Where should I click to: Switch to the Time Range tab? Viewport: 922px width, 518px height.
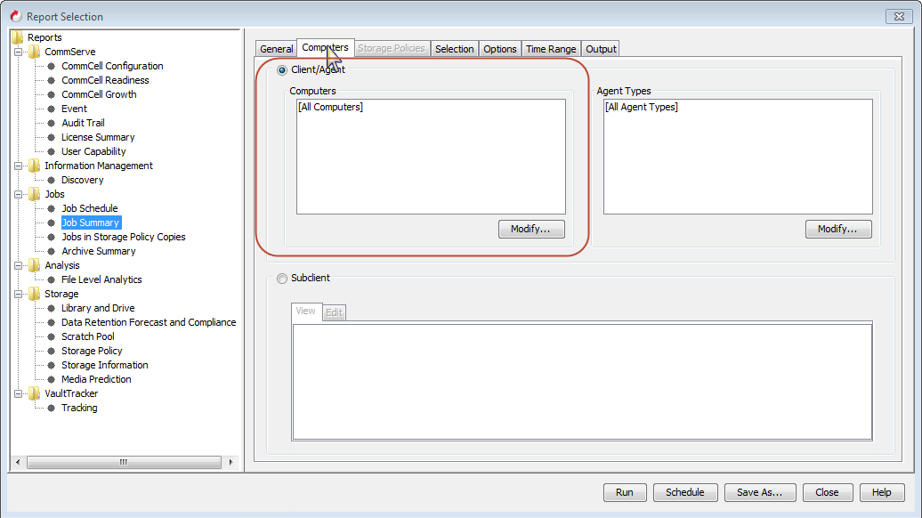[551, 49]
